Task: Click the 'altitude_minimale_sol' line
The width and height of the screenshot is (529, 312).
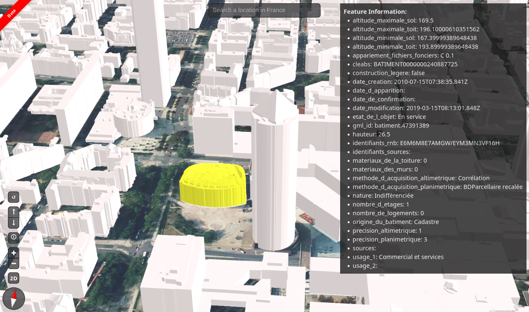Action: coord(415,38)
